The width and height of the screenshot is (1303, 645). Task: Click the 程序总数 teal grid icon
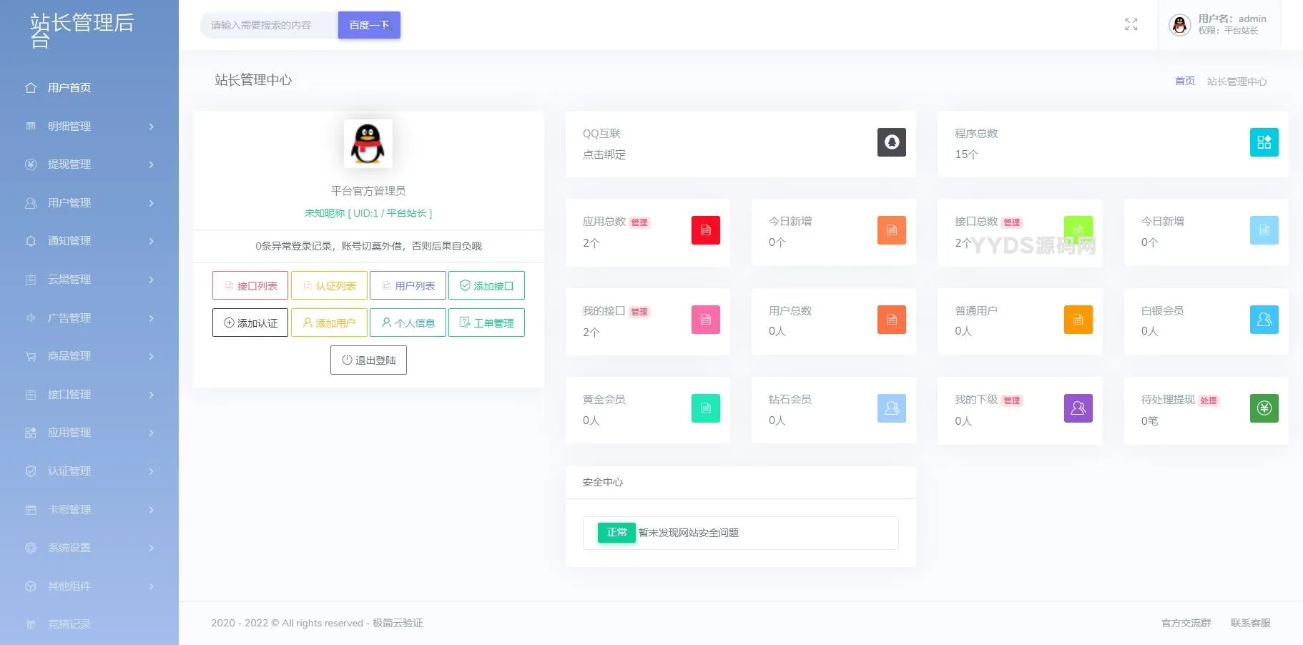pyautogui.click(x=1264, y=142)
